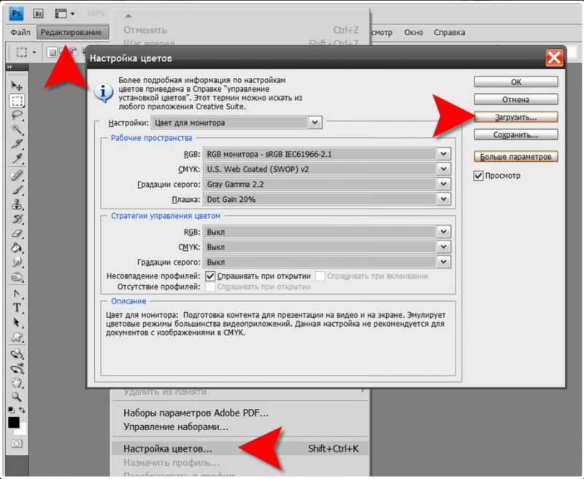Open the Плашка Dot Gain 20% dropdown
The height and width of the screenshot is (479, 584).
[x=326, y=199]
